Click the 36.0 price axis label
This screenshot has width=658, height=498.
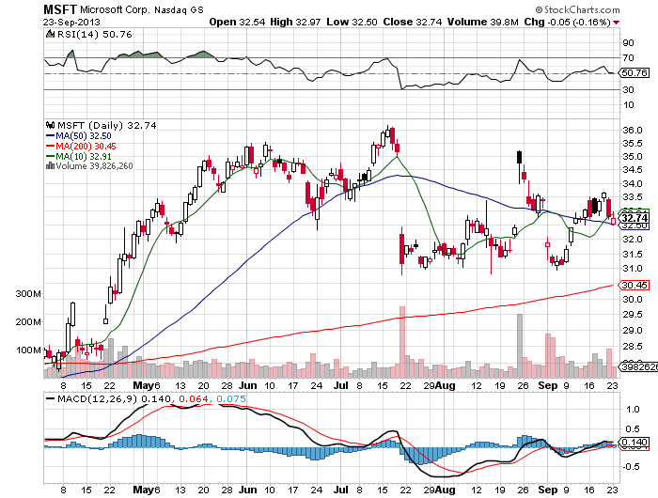coord(633,131)
